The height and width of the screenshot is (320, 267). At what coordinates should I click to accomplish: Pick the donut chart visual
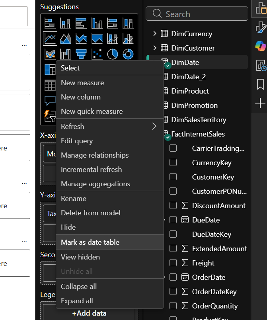pos(128,54)
